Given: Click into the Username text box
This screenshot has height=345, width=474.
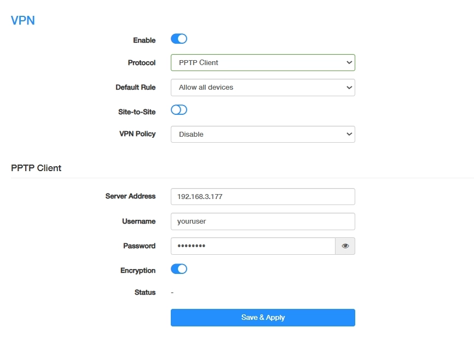Looking at the screenshot, I should 263,221.
